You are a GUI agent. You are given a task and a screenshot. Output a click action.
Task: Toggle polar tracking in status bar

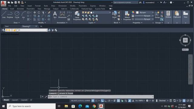click(x=109, y=101)
